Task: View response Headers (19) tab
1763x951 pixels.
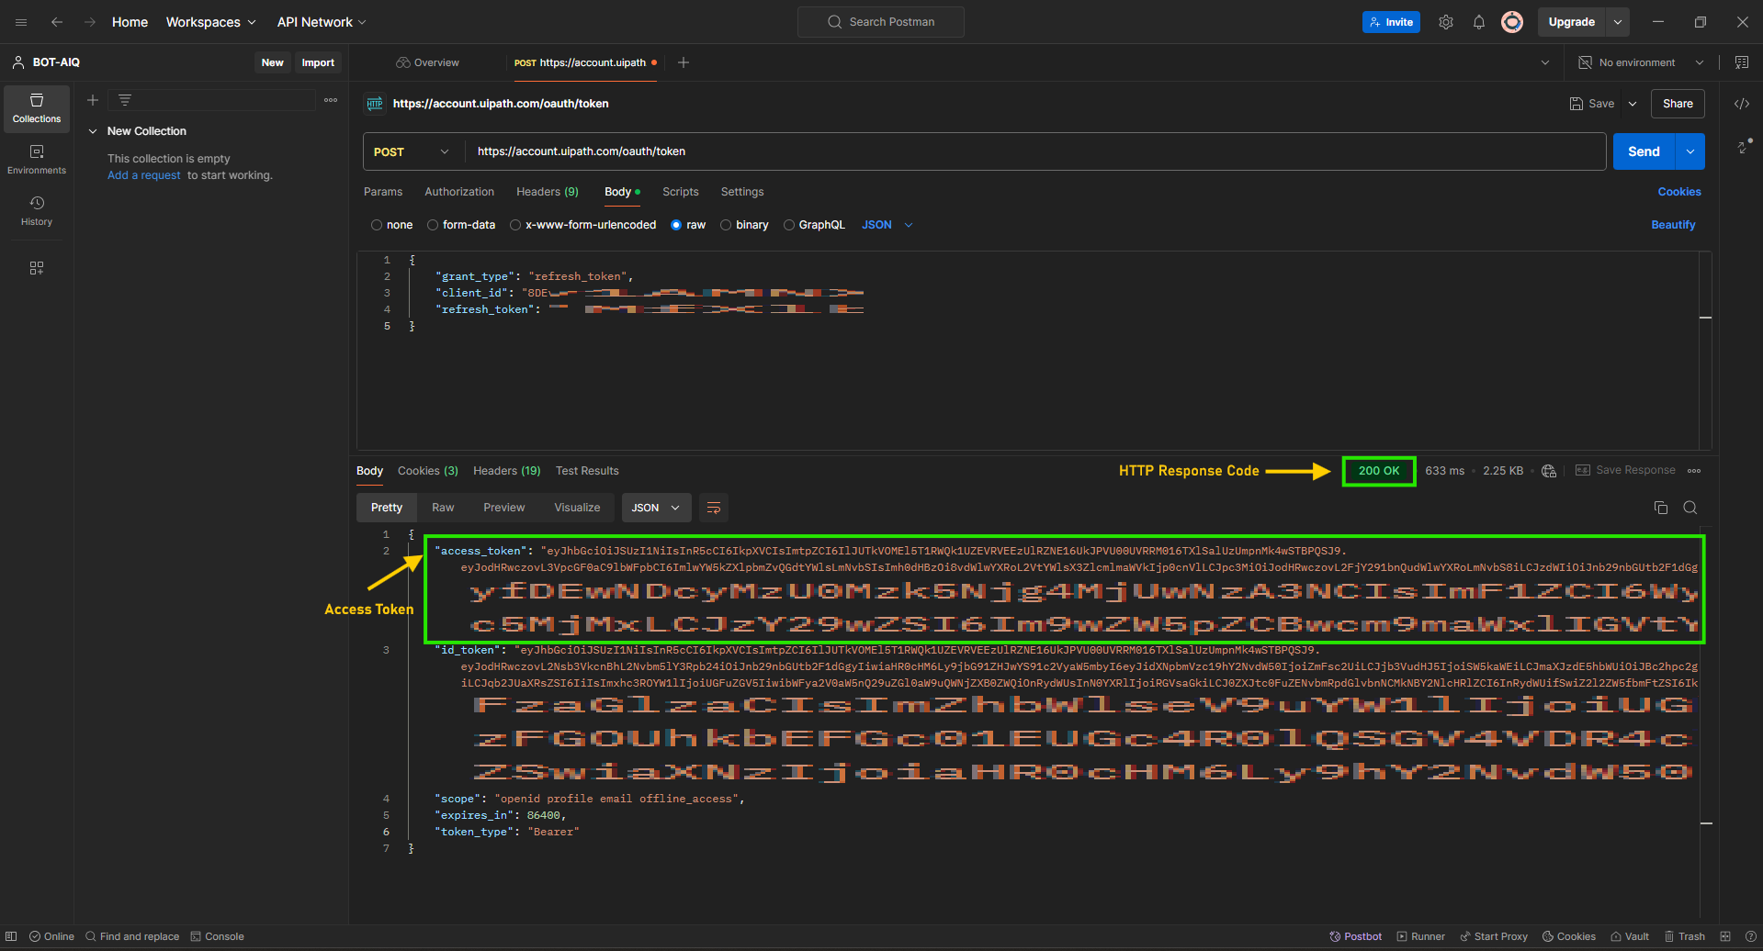Action: 507,471
